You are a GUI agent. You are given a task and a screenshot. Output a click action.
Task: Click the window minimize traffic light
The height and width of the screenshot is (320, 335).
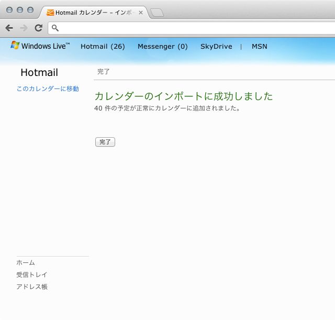tap(20, 10)
